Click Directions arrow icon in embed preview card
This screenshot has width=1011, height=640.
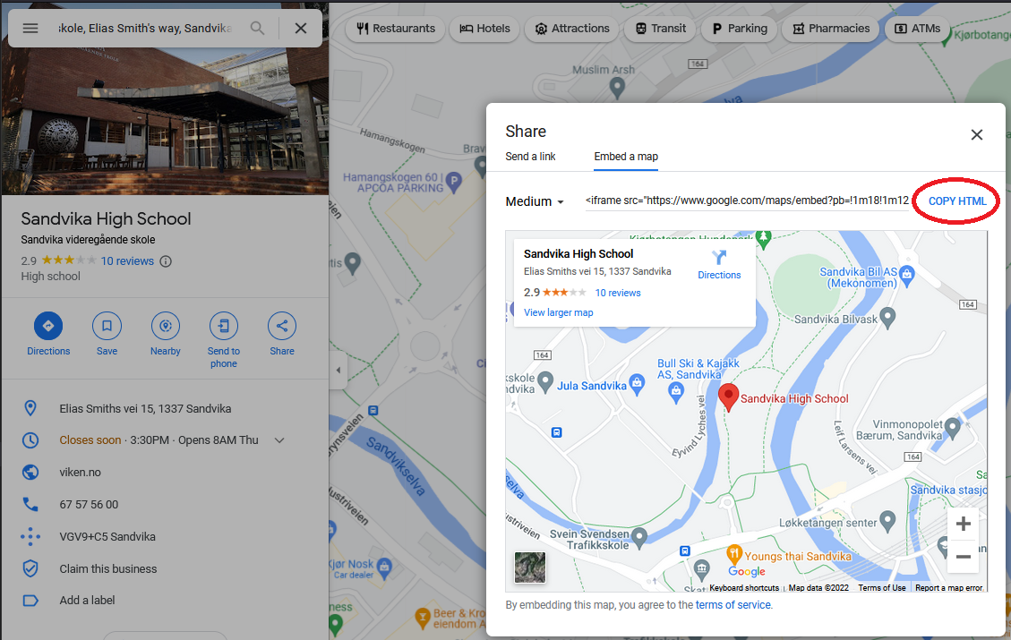[719, 257]
